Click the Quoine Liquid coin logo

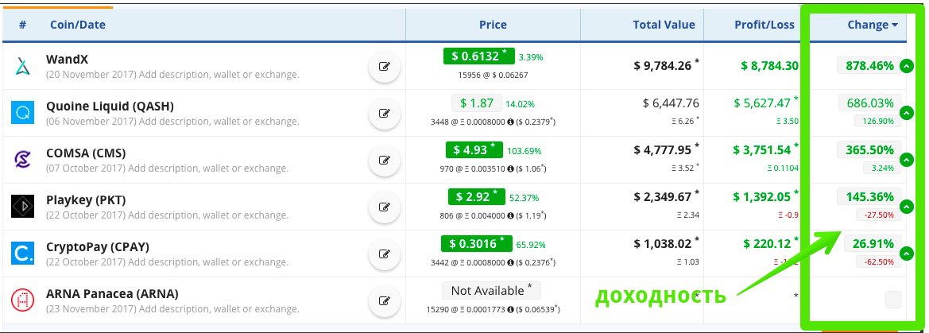pos(23,113)
